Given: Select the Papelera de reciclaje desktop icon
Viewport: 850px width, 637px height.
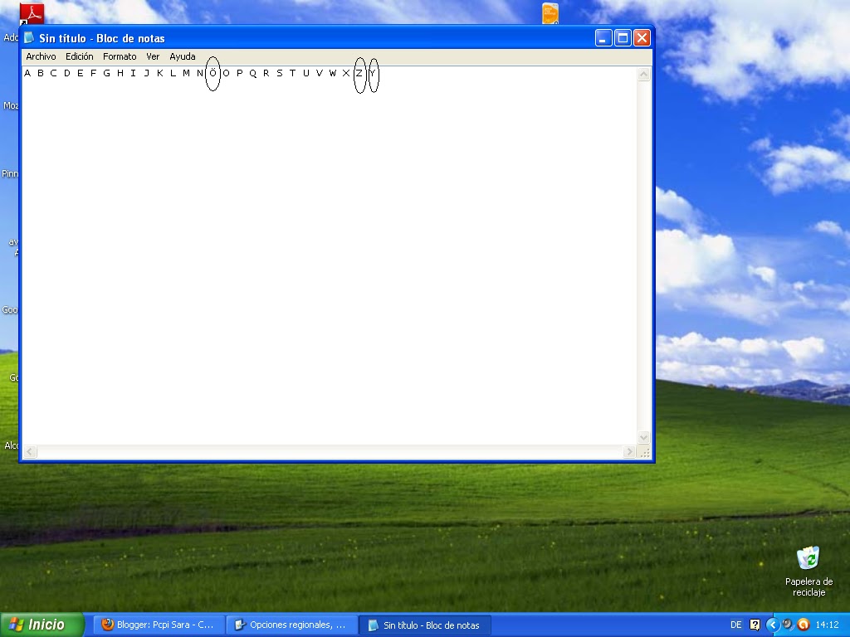Looking at the screenshot, I should coord(808,571).
